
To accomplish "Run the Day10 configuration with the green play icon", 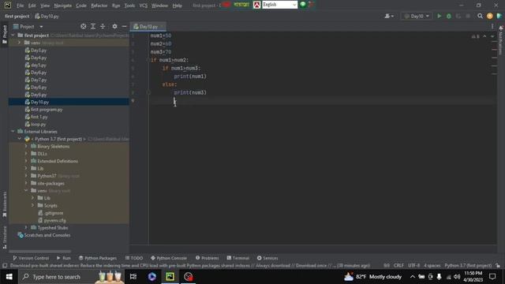I will point(439,16).
